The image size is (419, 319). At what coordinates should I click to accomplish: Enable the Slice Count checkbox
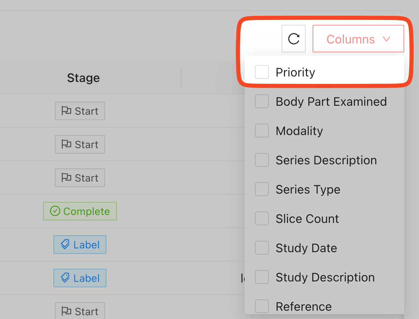pyautogui.click(x=262, y=219)
